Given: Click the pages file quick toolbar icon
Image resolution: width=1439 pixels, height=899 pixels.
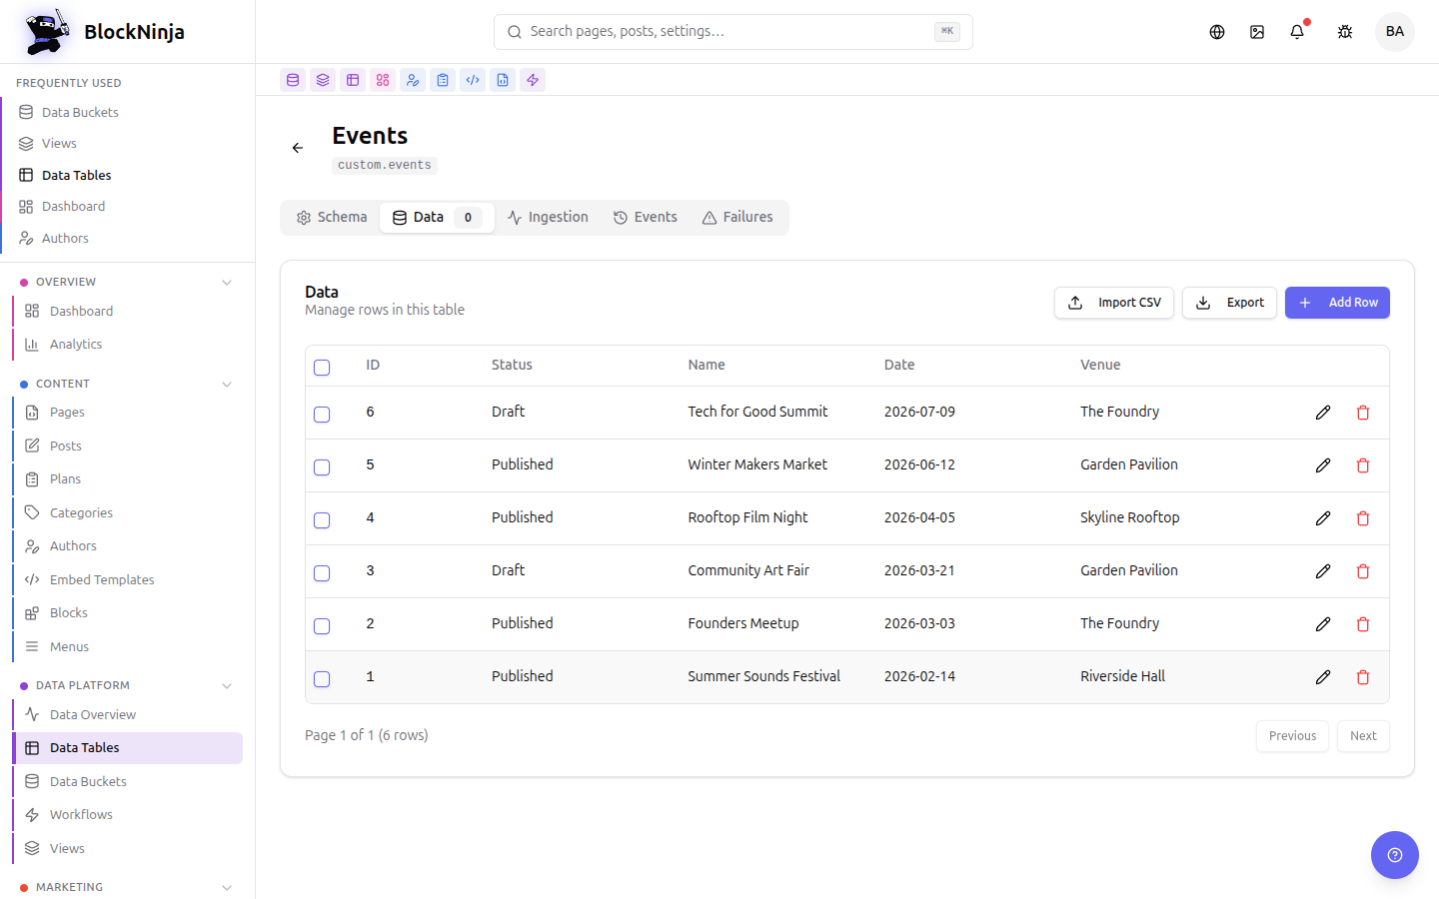Looking at the screenshot, I should (x=503, y=80).
